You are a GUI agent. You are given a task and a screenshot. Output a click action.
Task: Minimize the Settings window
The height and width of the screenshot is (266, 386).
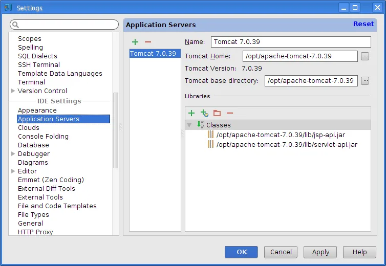click(344, 8)
